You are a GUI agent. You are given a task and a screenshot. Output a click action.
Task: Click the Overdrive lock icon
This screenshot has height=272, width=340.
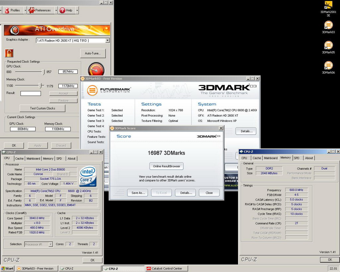tap(9, 53)
